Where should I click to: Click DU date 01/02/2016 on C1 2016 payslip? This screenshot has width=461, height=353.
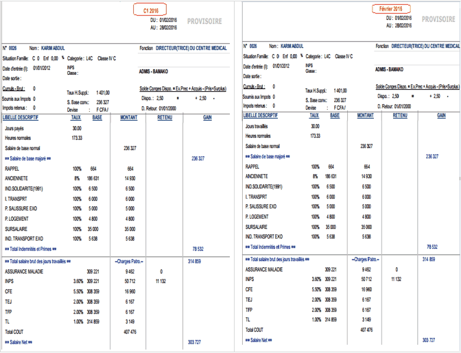click(x=168, y=21)
